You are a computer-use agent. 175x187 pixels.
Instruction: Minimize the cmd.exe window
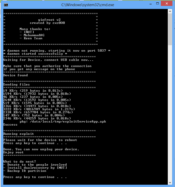coord(151,4)
